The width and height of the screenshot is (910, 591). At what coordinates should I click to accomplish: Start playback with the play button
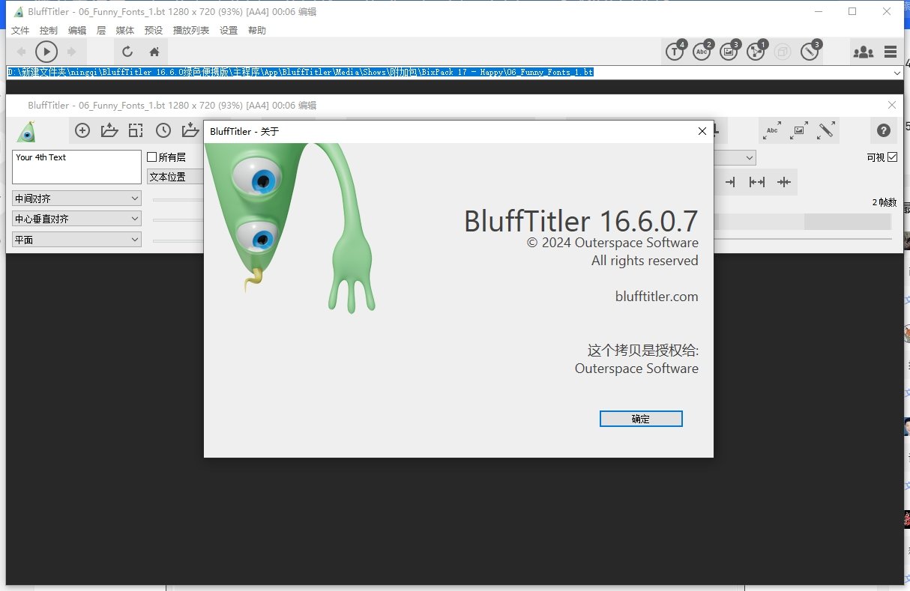[46, 52]
